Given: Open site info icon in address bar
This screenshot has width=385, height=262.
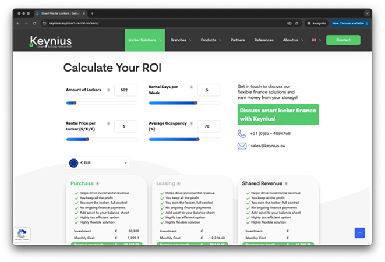Looking at the screenshot, I should (x=44, y=23).
